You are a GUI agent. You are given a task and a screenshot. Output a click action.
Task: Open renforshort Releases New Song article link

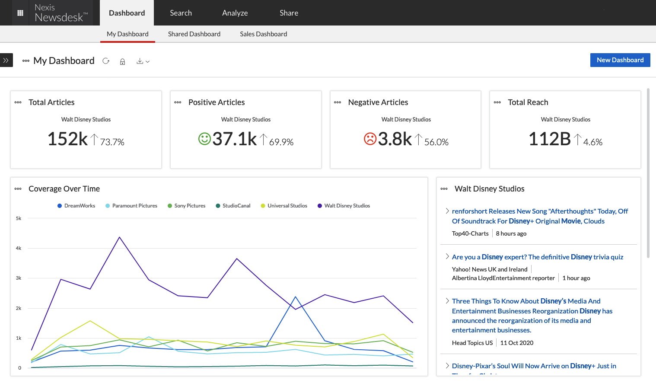pos(540,216)
